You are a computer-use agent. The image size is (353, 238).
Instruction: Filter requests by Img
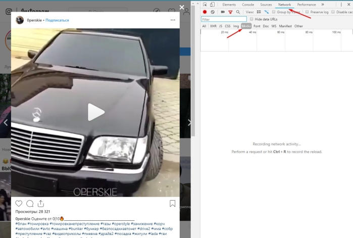coord(236,26)
